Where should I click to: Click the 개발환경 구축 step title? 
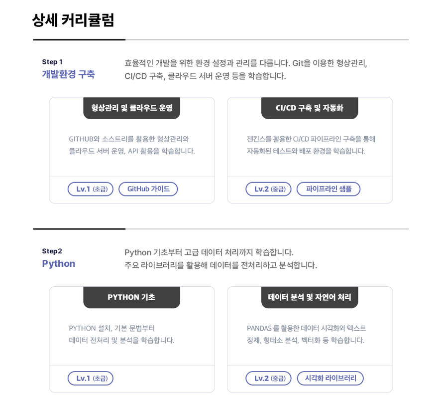(68, 74)
